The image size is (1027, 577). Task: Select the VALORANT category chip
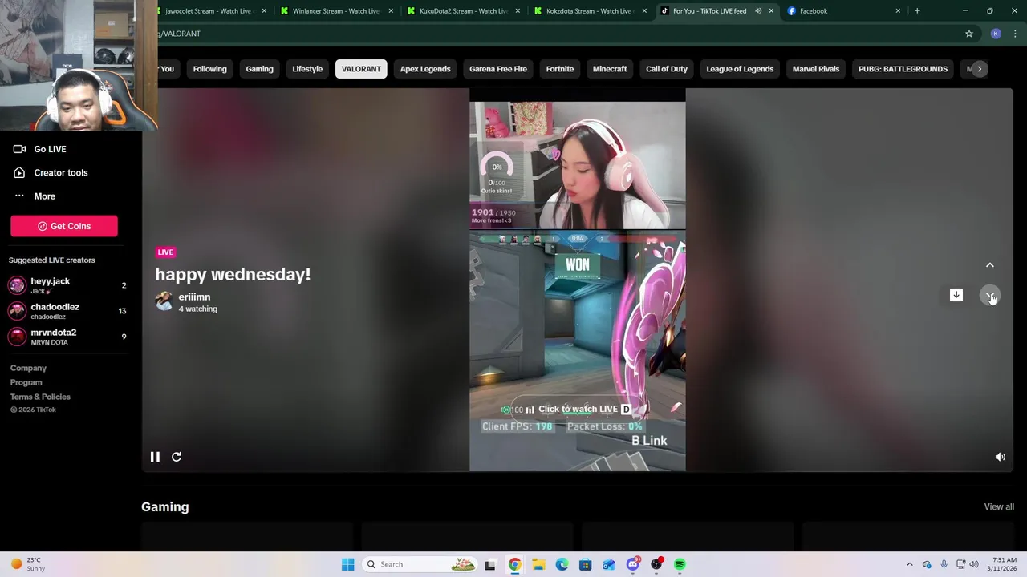[x=361, y=69]
